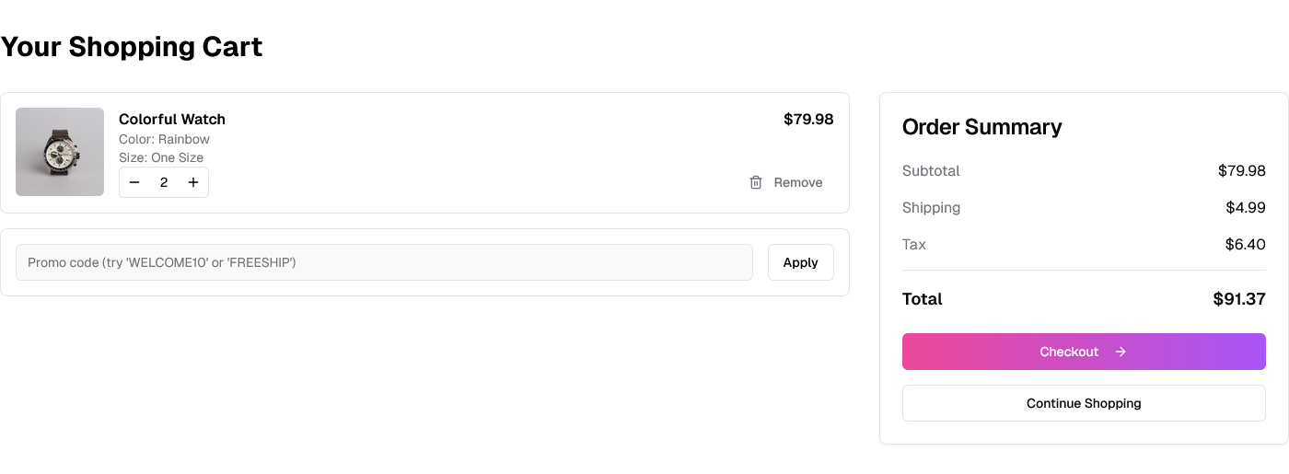Click the Your Shopping Cart heading
The height and width of the screenshot is (474, 1289).
pyautogui.click(x=132, y=46)
